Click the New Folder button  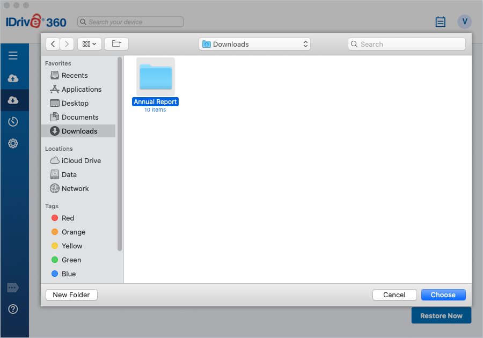pyautogui.click(x=71, y=295)
